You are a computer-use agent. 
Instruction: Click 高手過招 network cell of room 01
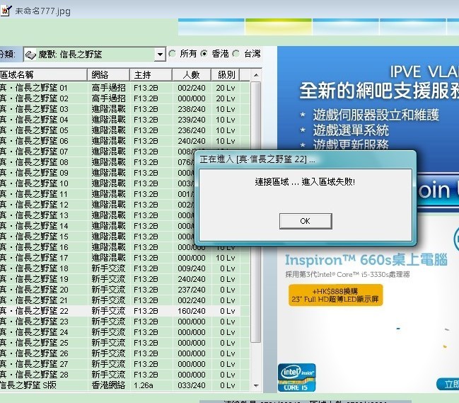(109, 88)
